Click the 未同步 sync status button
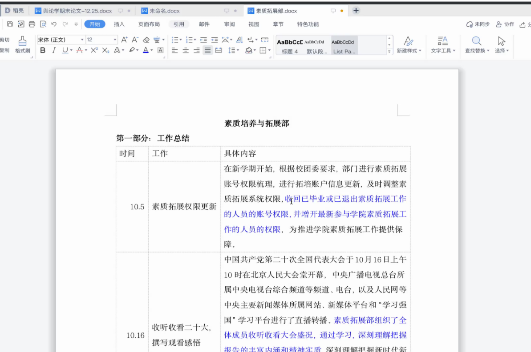Image resolution: width=531 pixels, height=352 pixels. click(478, 24)
